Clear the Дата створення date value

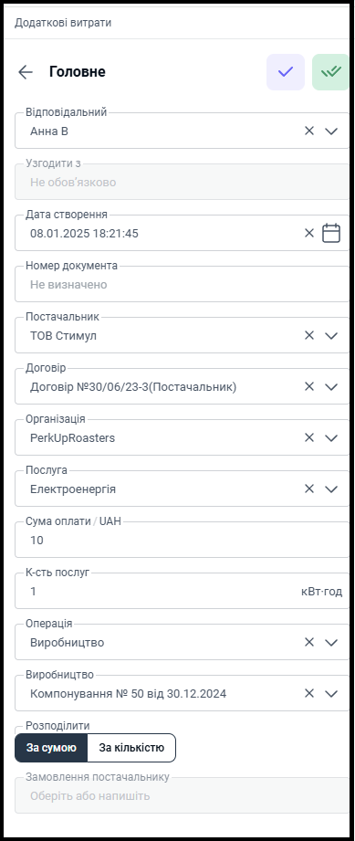(308, 234)
